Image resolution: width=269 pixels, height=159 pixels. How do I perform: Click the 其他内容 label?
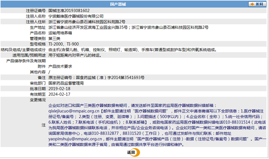38,72
